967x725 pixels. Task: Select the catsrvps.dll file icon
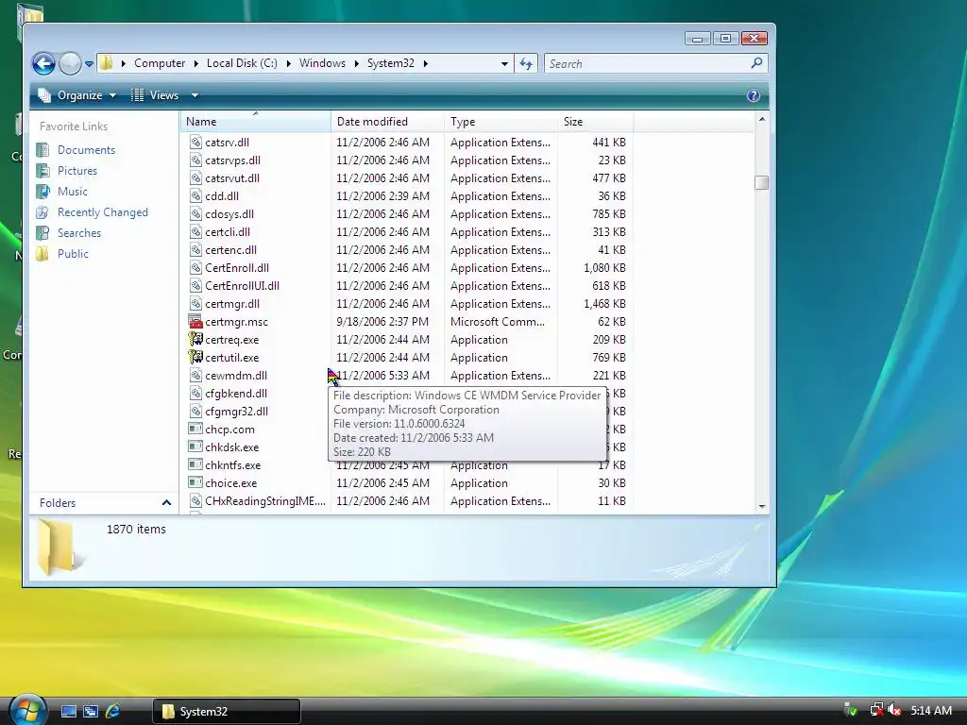(195, 160)
